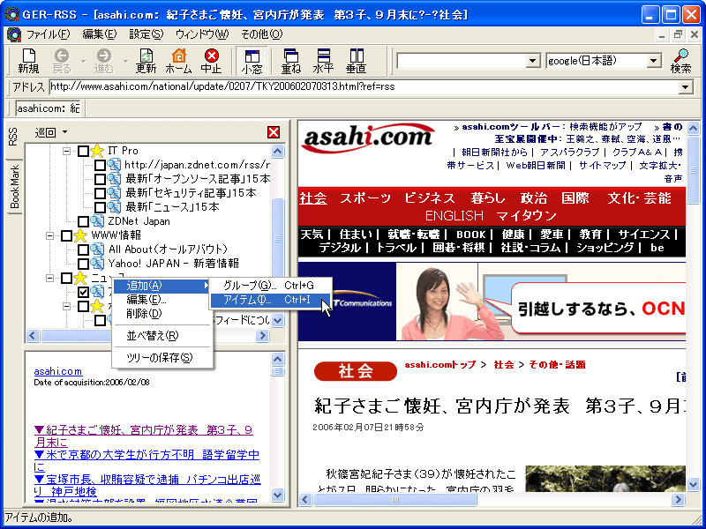Screen dimensions: 706x529
Task: Check the ZDNet Japan checkbox
Action: 83,221
